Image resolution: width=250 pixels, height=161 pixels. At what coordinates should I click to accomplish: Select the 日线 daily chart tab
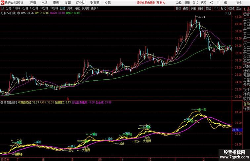[62, 8]
